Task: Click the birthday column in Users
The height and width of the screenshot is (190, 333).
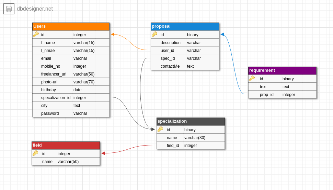Action: tap(71, 90)
